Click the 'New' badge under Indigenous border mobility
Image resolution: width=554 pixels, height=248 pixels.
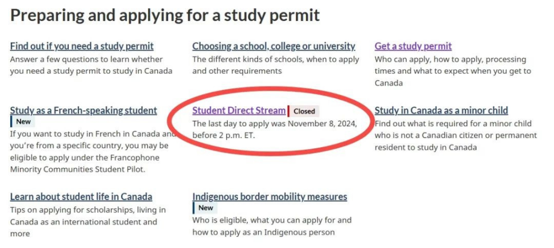(206, 208)
